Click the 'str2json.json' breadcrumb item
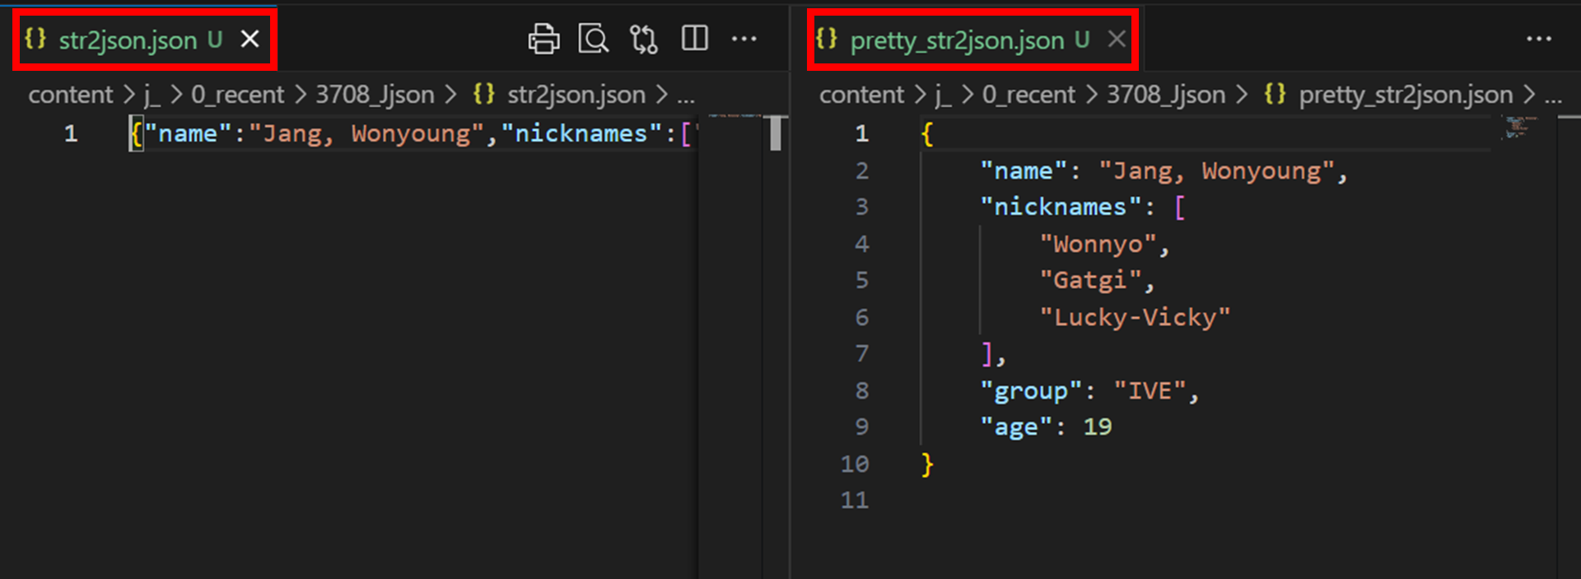 click(x=576, y=95)
